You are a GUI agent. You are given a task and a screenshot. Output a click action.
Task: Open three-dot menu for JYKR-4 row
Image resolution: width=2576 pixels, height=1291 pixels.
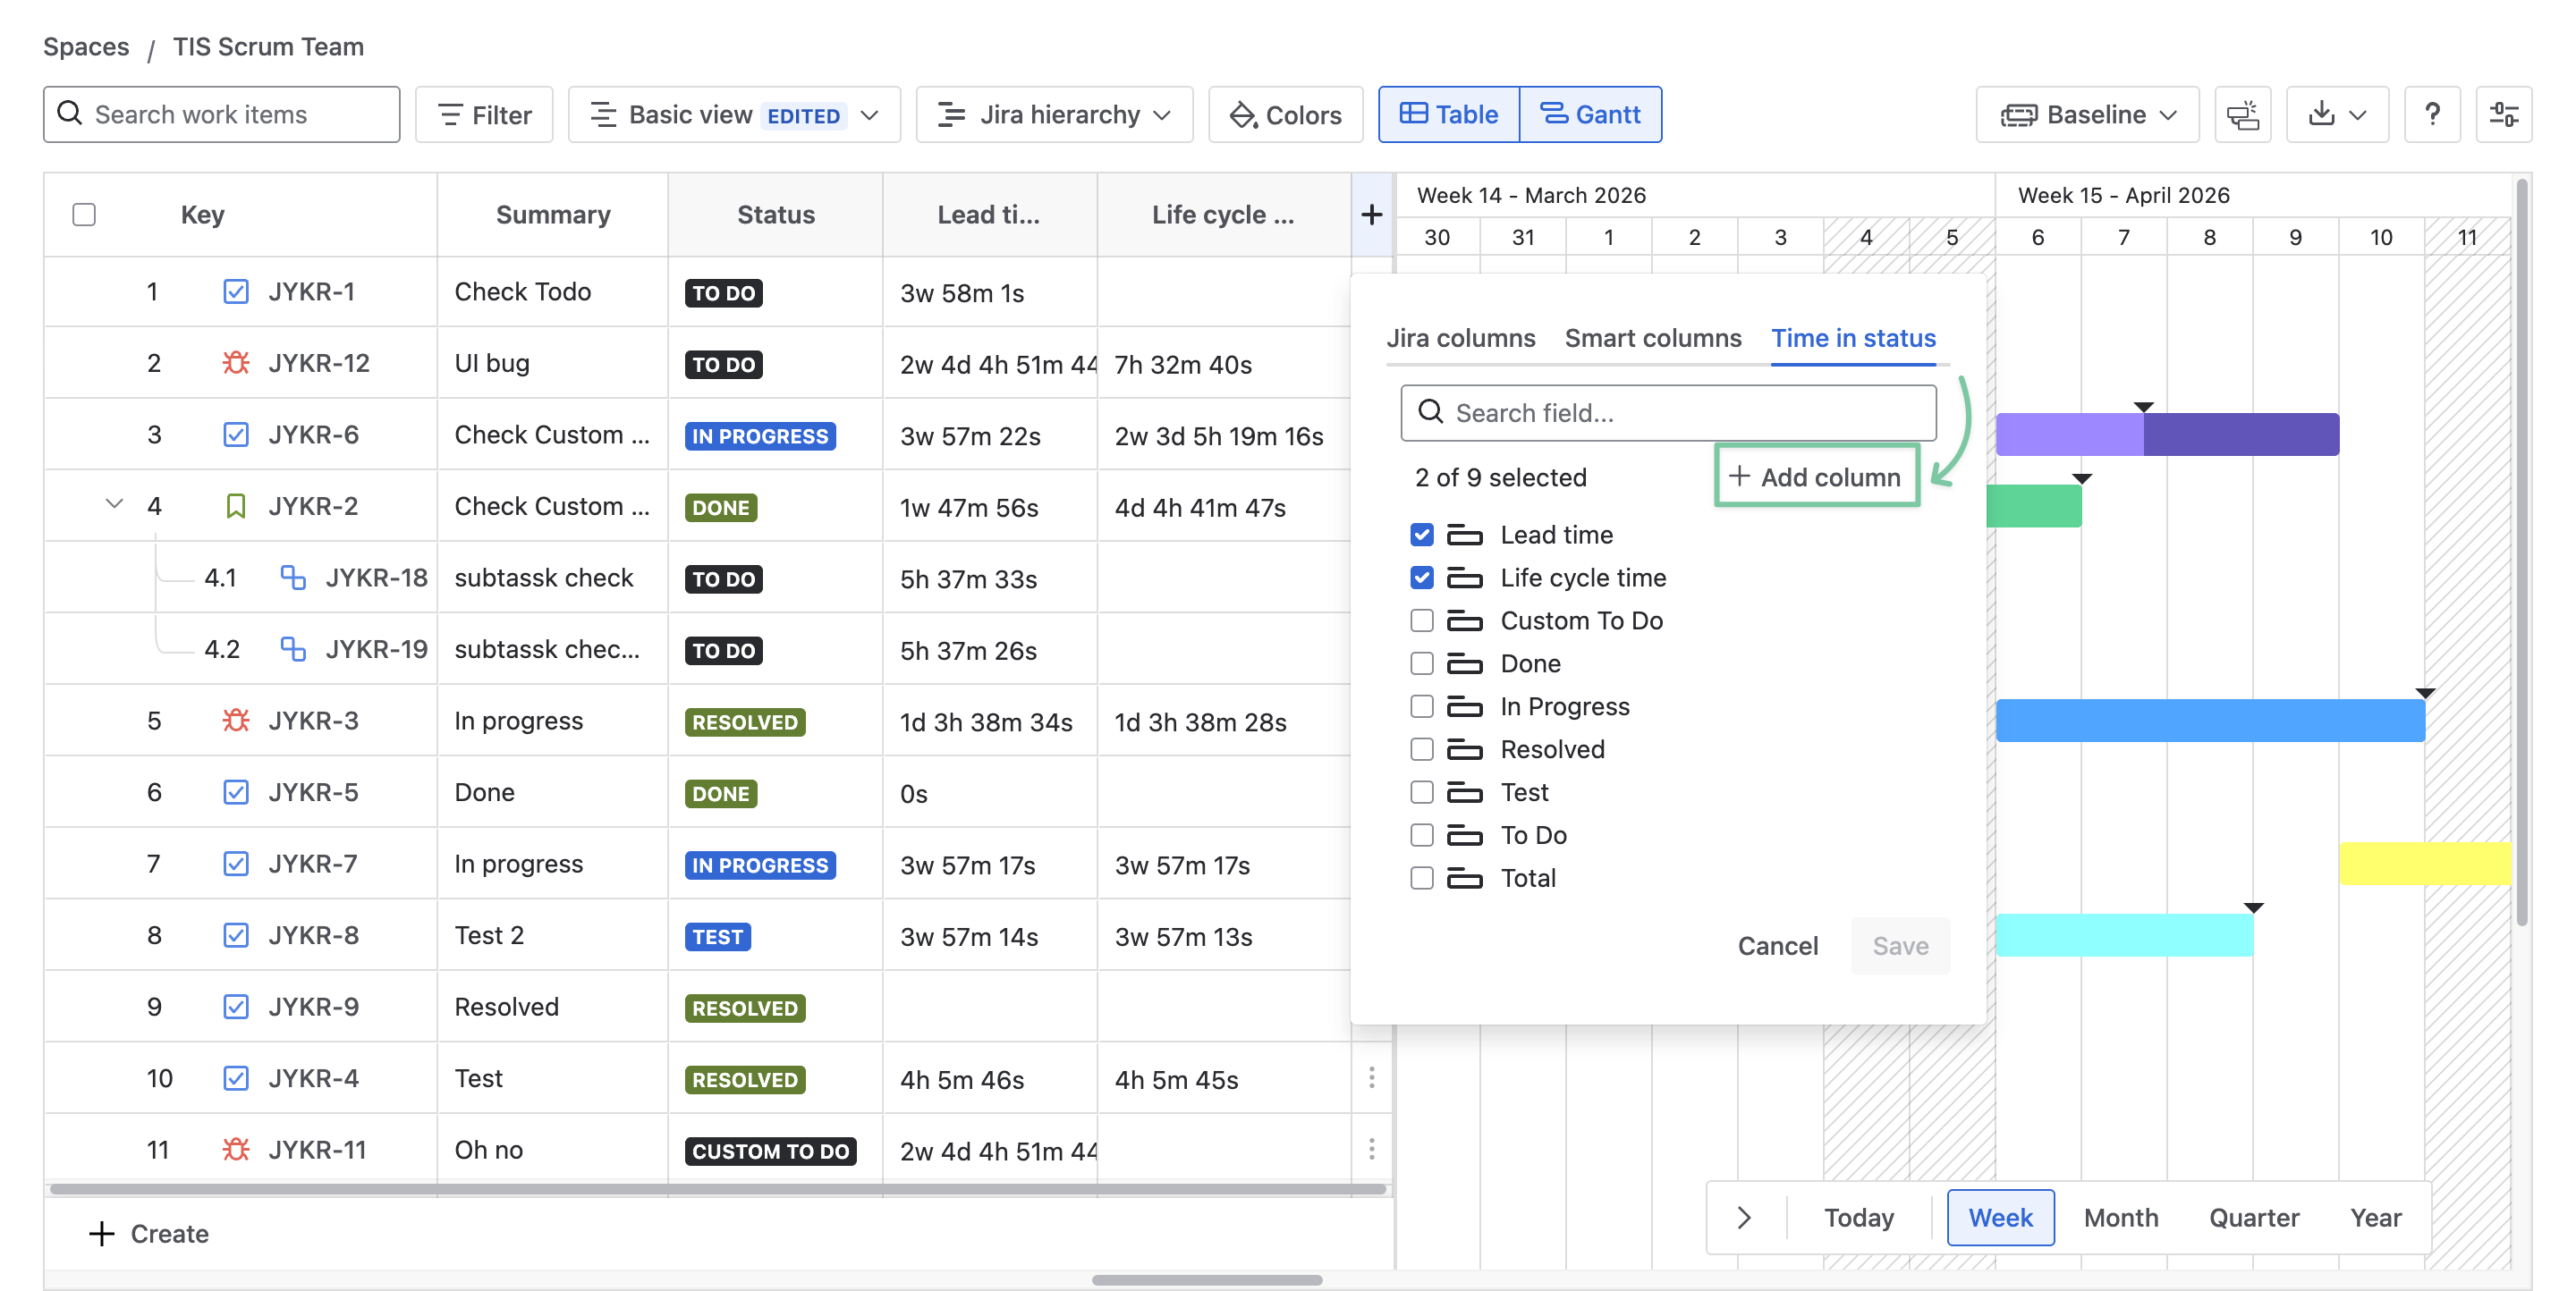1371,1077
